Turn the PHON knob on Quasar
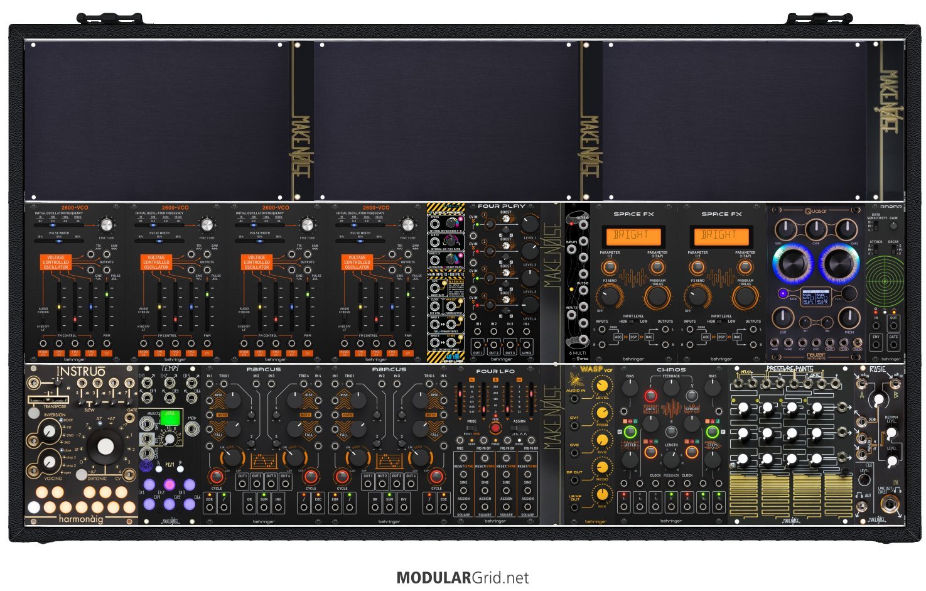This screenshot has width=926, height=591. [849, 317]
